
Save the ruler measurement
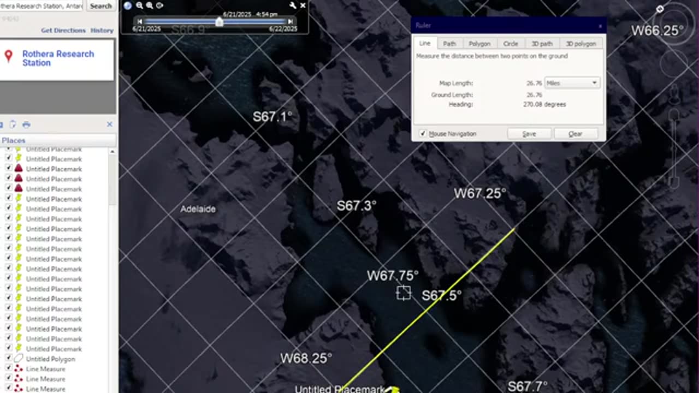(x=529, y=134)
